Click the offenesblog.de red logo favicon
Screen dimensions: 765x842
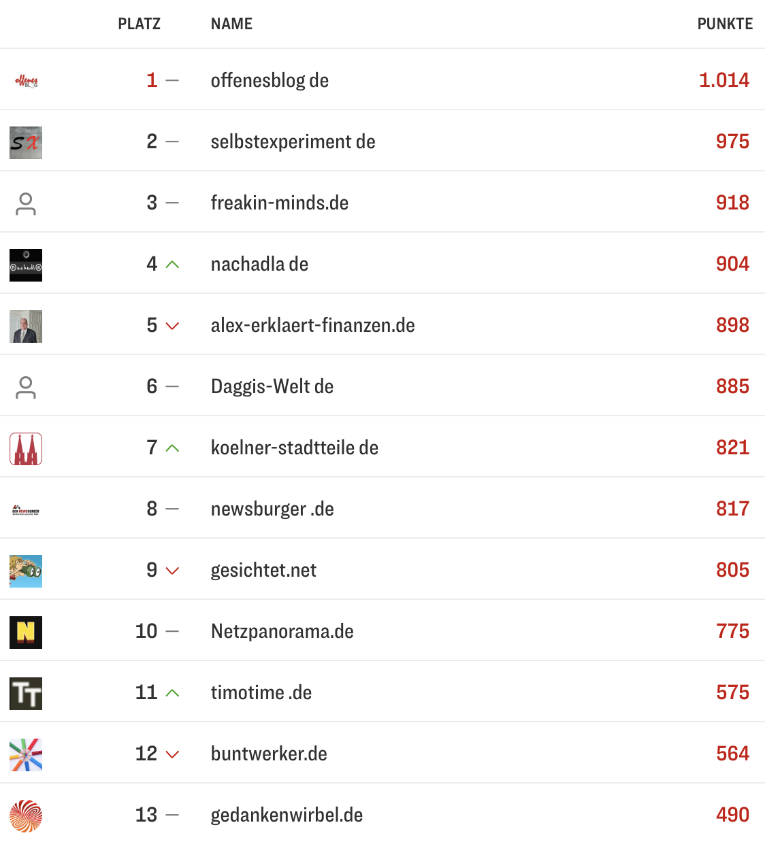pyautogui.click(x=26, y=80)
